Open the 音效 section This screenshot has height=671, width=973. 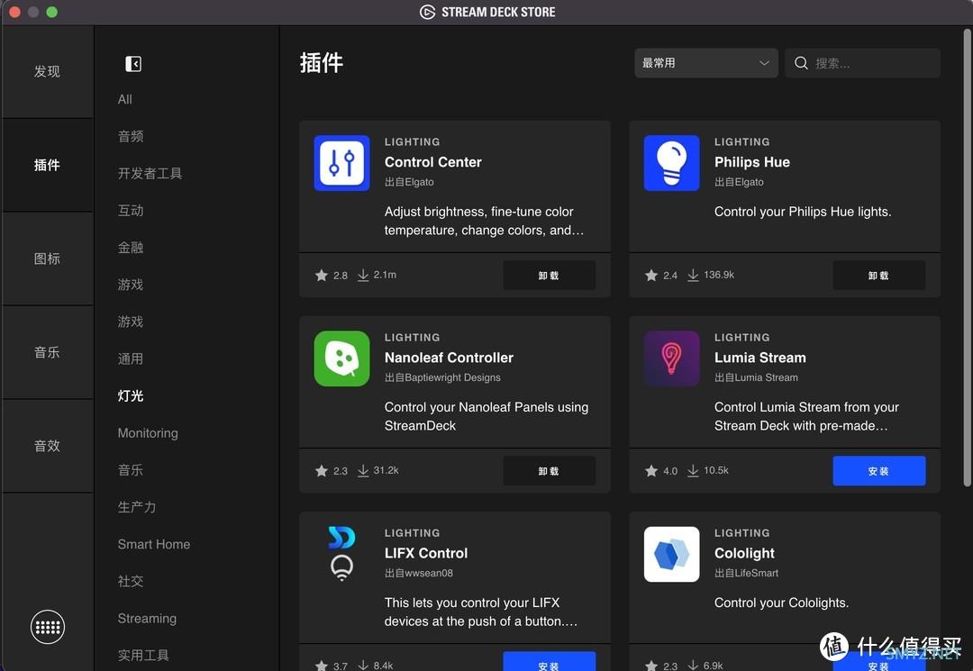47,446
